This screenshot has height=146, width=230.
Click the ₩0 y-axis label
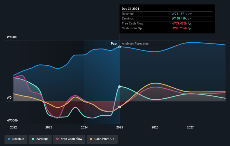pos(9,98)
